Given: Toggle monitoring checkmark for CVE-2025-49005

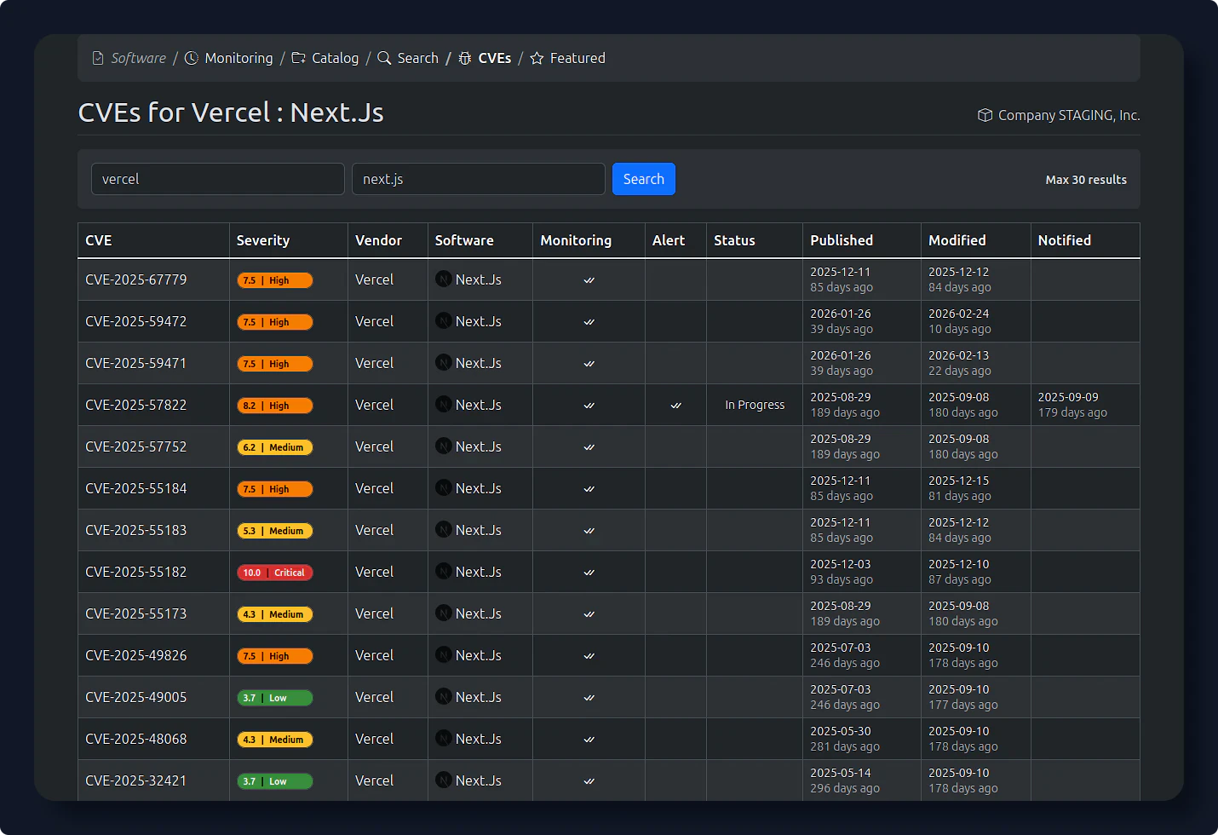Looking at the screenshot, I should pos(589,698).
